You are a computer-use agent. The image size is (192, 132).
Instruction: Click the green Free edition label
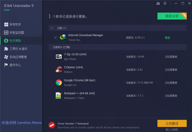point(7,10)
